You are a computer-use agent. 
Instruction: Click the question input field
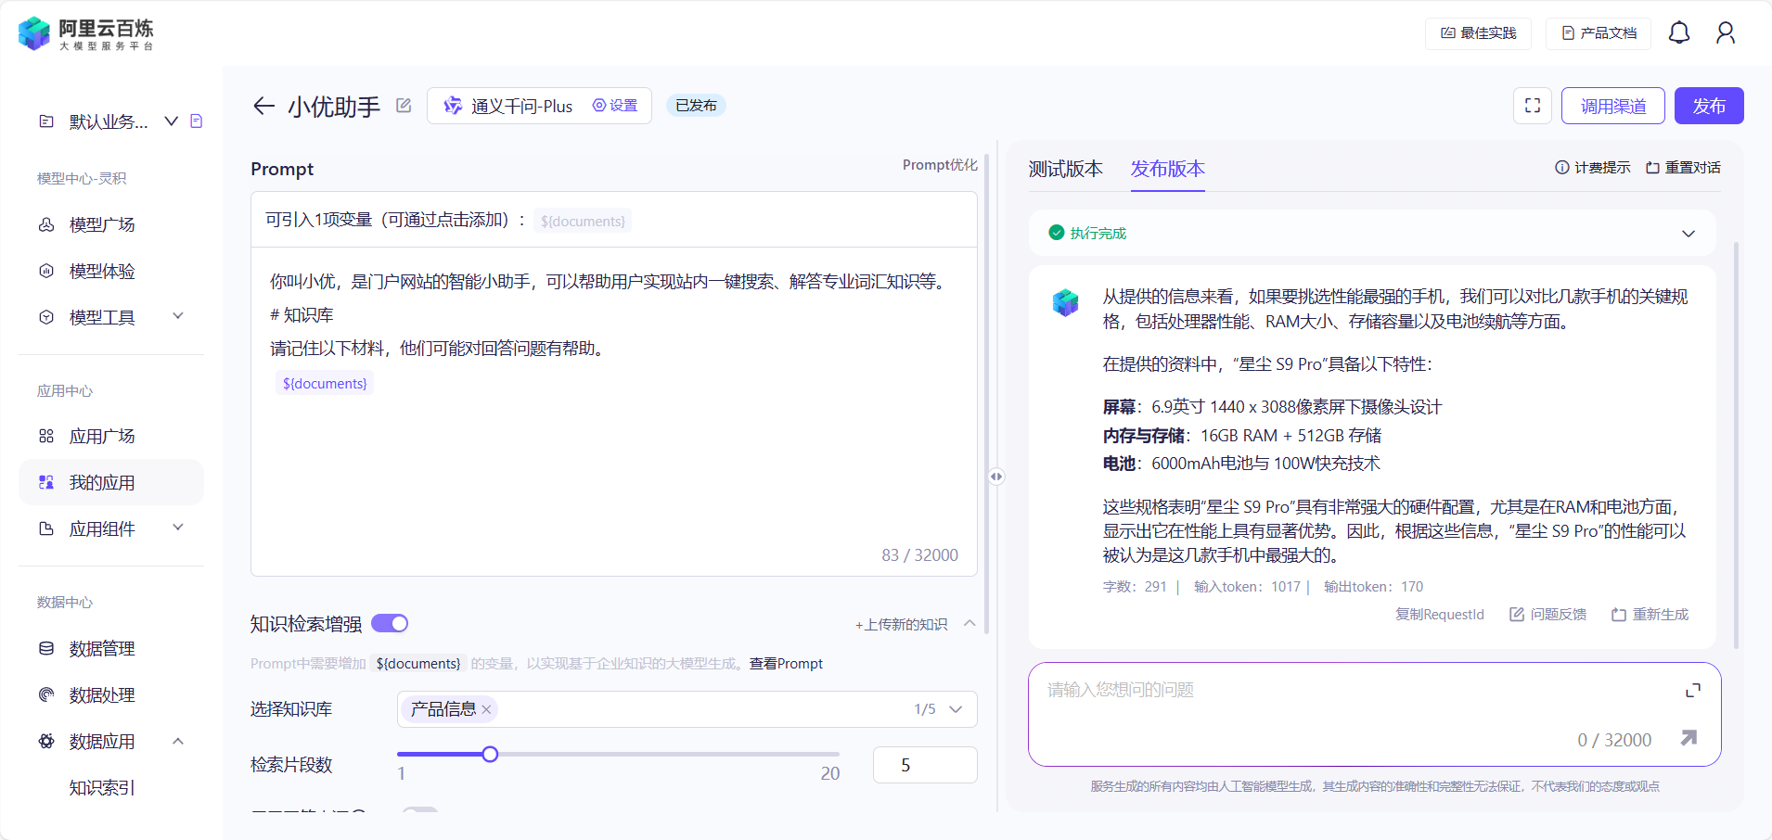(x=1375, y=714)
